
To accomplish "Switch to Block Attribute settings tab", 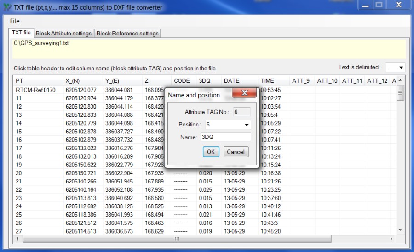I will 63,33.
